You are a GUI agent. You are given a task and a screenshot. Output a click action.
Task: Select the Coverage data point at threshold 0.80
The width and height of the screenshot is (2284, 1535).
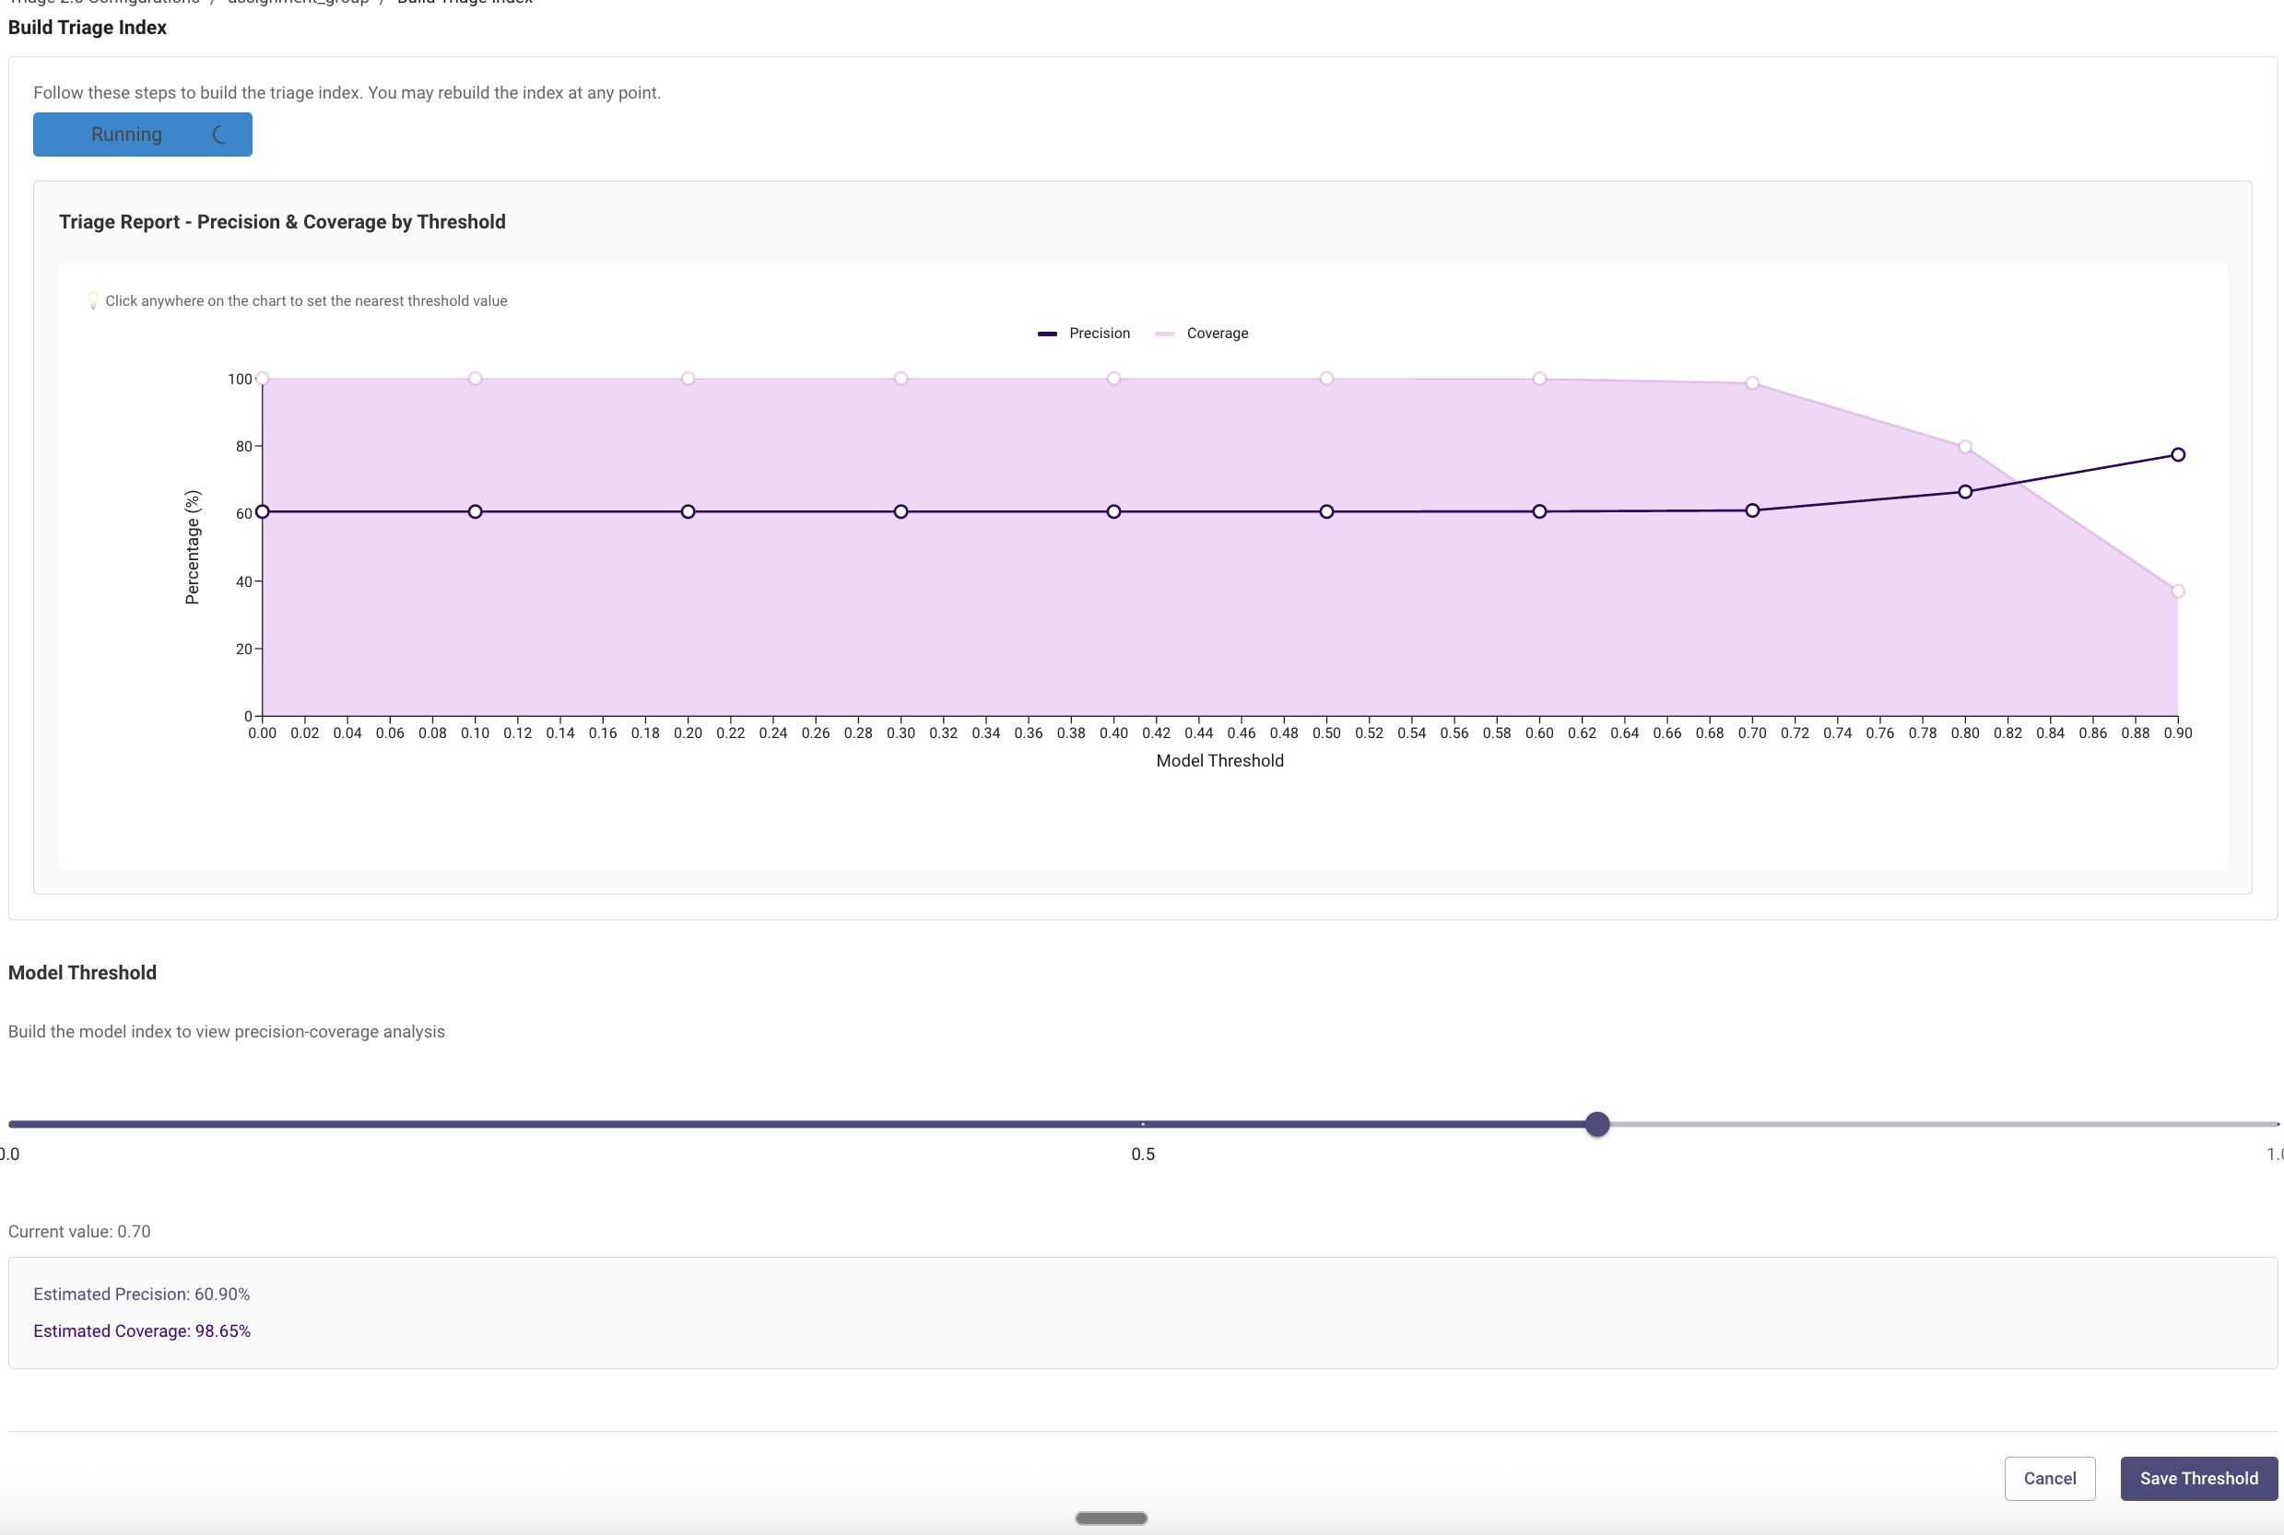pos(1965,448)
